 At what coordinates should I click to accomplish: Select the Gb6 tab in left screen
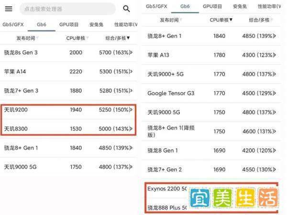tap(42, 24)
